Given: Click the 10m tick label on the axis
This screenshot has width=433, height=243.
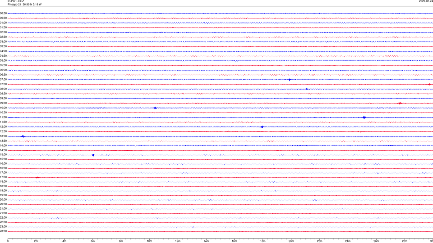Looking at the screenshot, I should tap(149, 241).
